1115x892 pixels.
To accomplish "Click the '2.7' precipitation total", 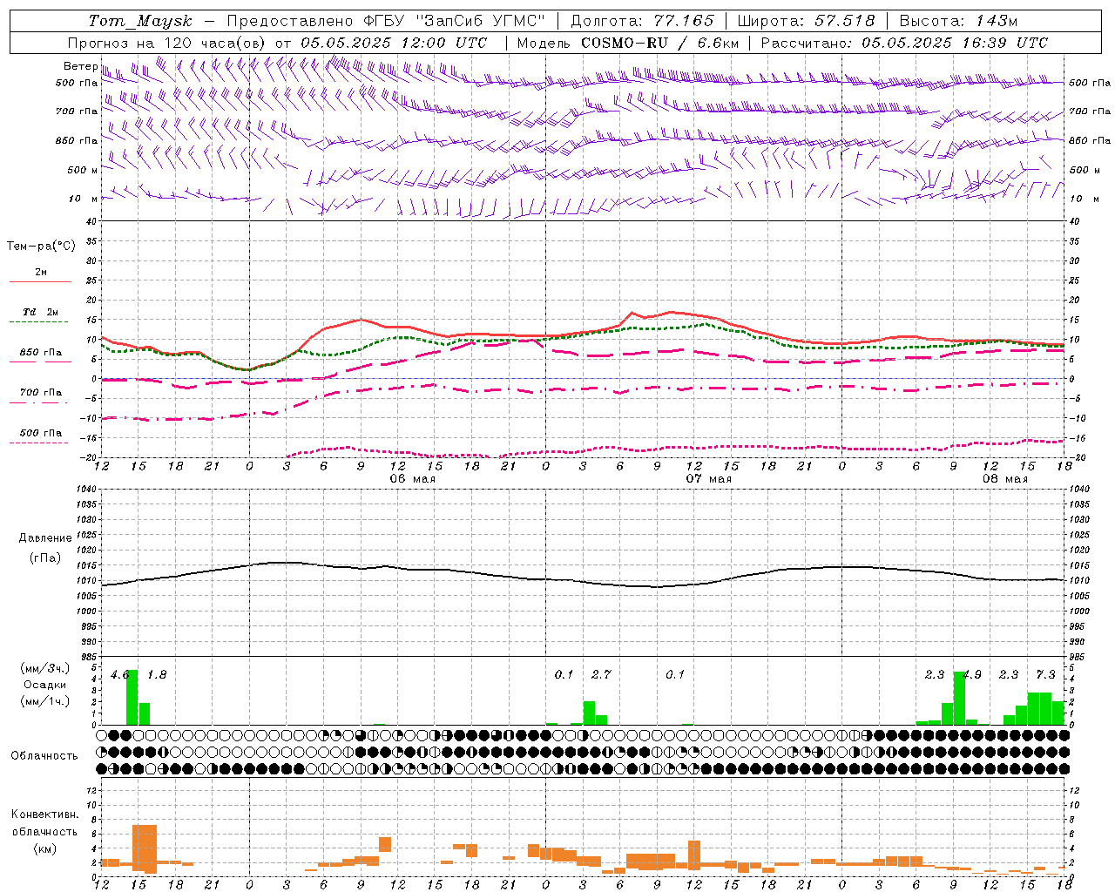I will [601, 674].
